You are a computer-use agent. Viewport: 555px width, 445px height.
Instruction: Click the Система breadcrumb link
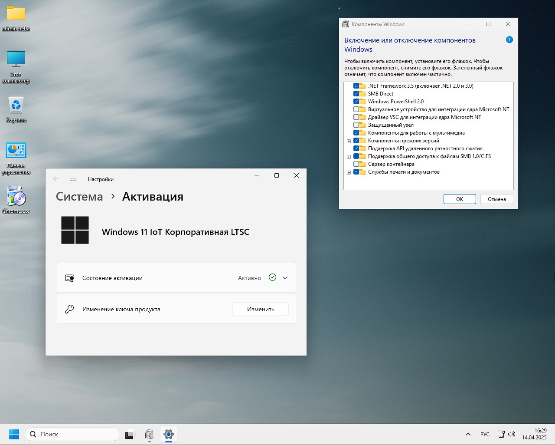[x=79, y=197]
